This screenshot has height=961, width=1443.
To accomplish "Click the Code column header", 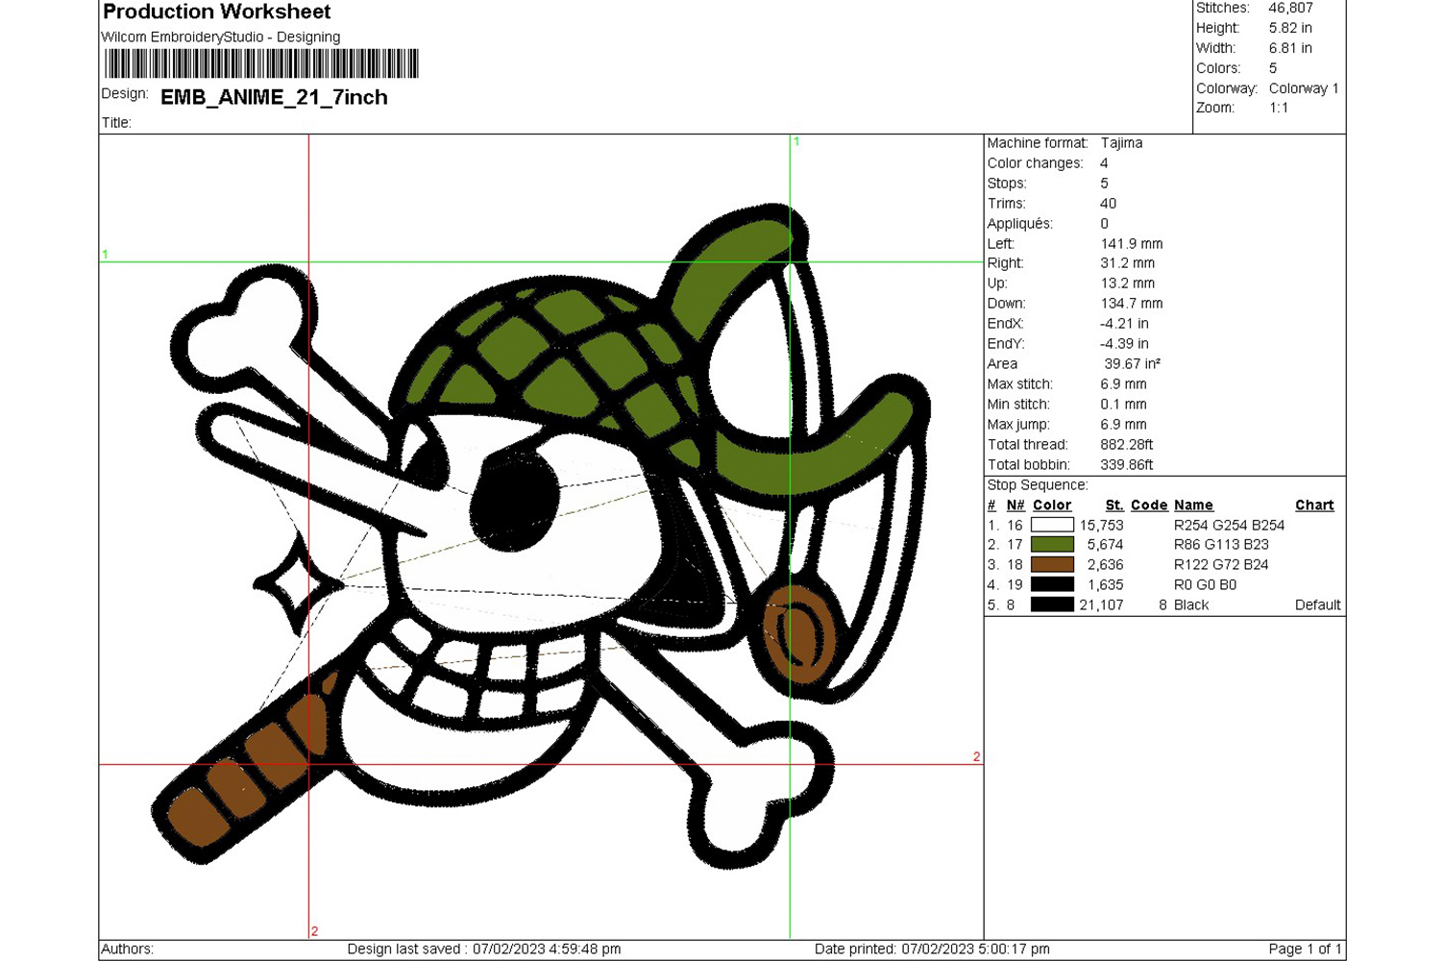I will pyautogui.click(x=1149, y=505).
